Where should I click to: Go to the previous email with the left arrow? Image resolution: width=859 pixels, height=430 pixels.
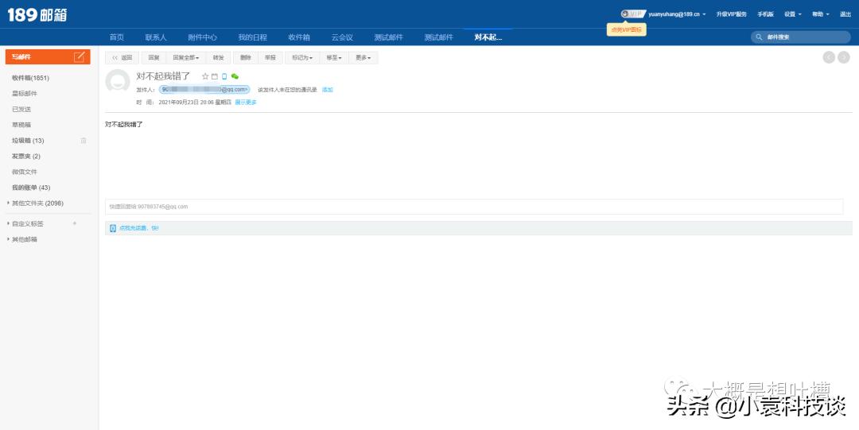pos(829,57)
